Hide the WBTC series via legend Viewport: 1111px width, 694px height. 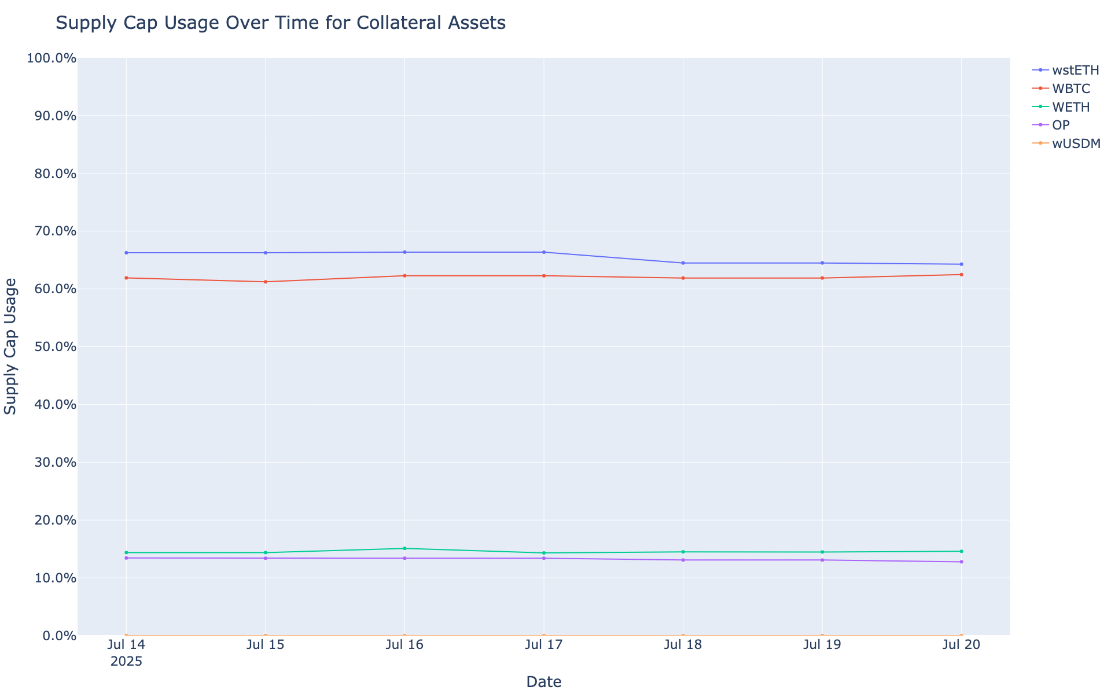(x=1070, y=88)
